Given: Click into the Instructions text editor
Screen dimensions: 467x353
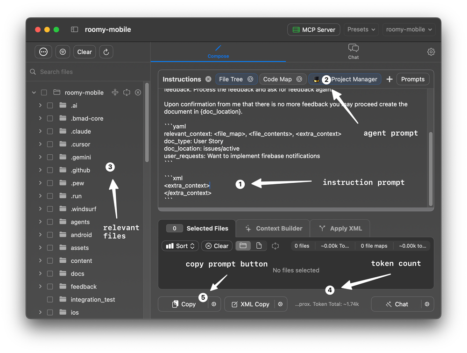Looking at the screenshot, I should 293,148.
